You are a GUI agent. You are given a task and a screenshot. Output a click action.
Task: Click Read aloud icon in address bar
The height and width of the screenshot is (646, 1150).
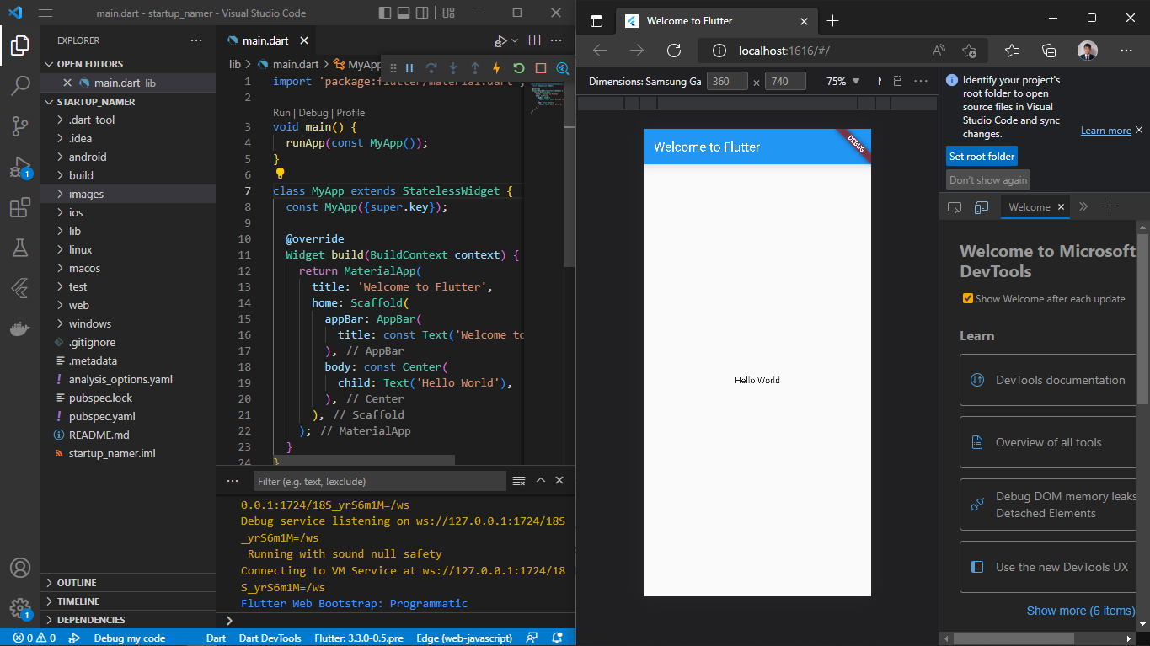(x=939, y=51)
